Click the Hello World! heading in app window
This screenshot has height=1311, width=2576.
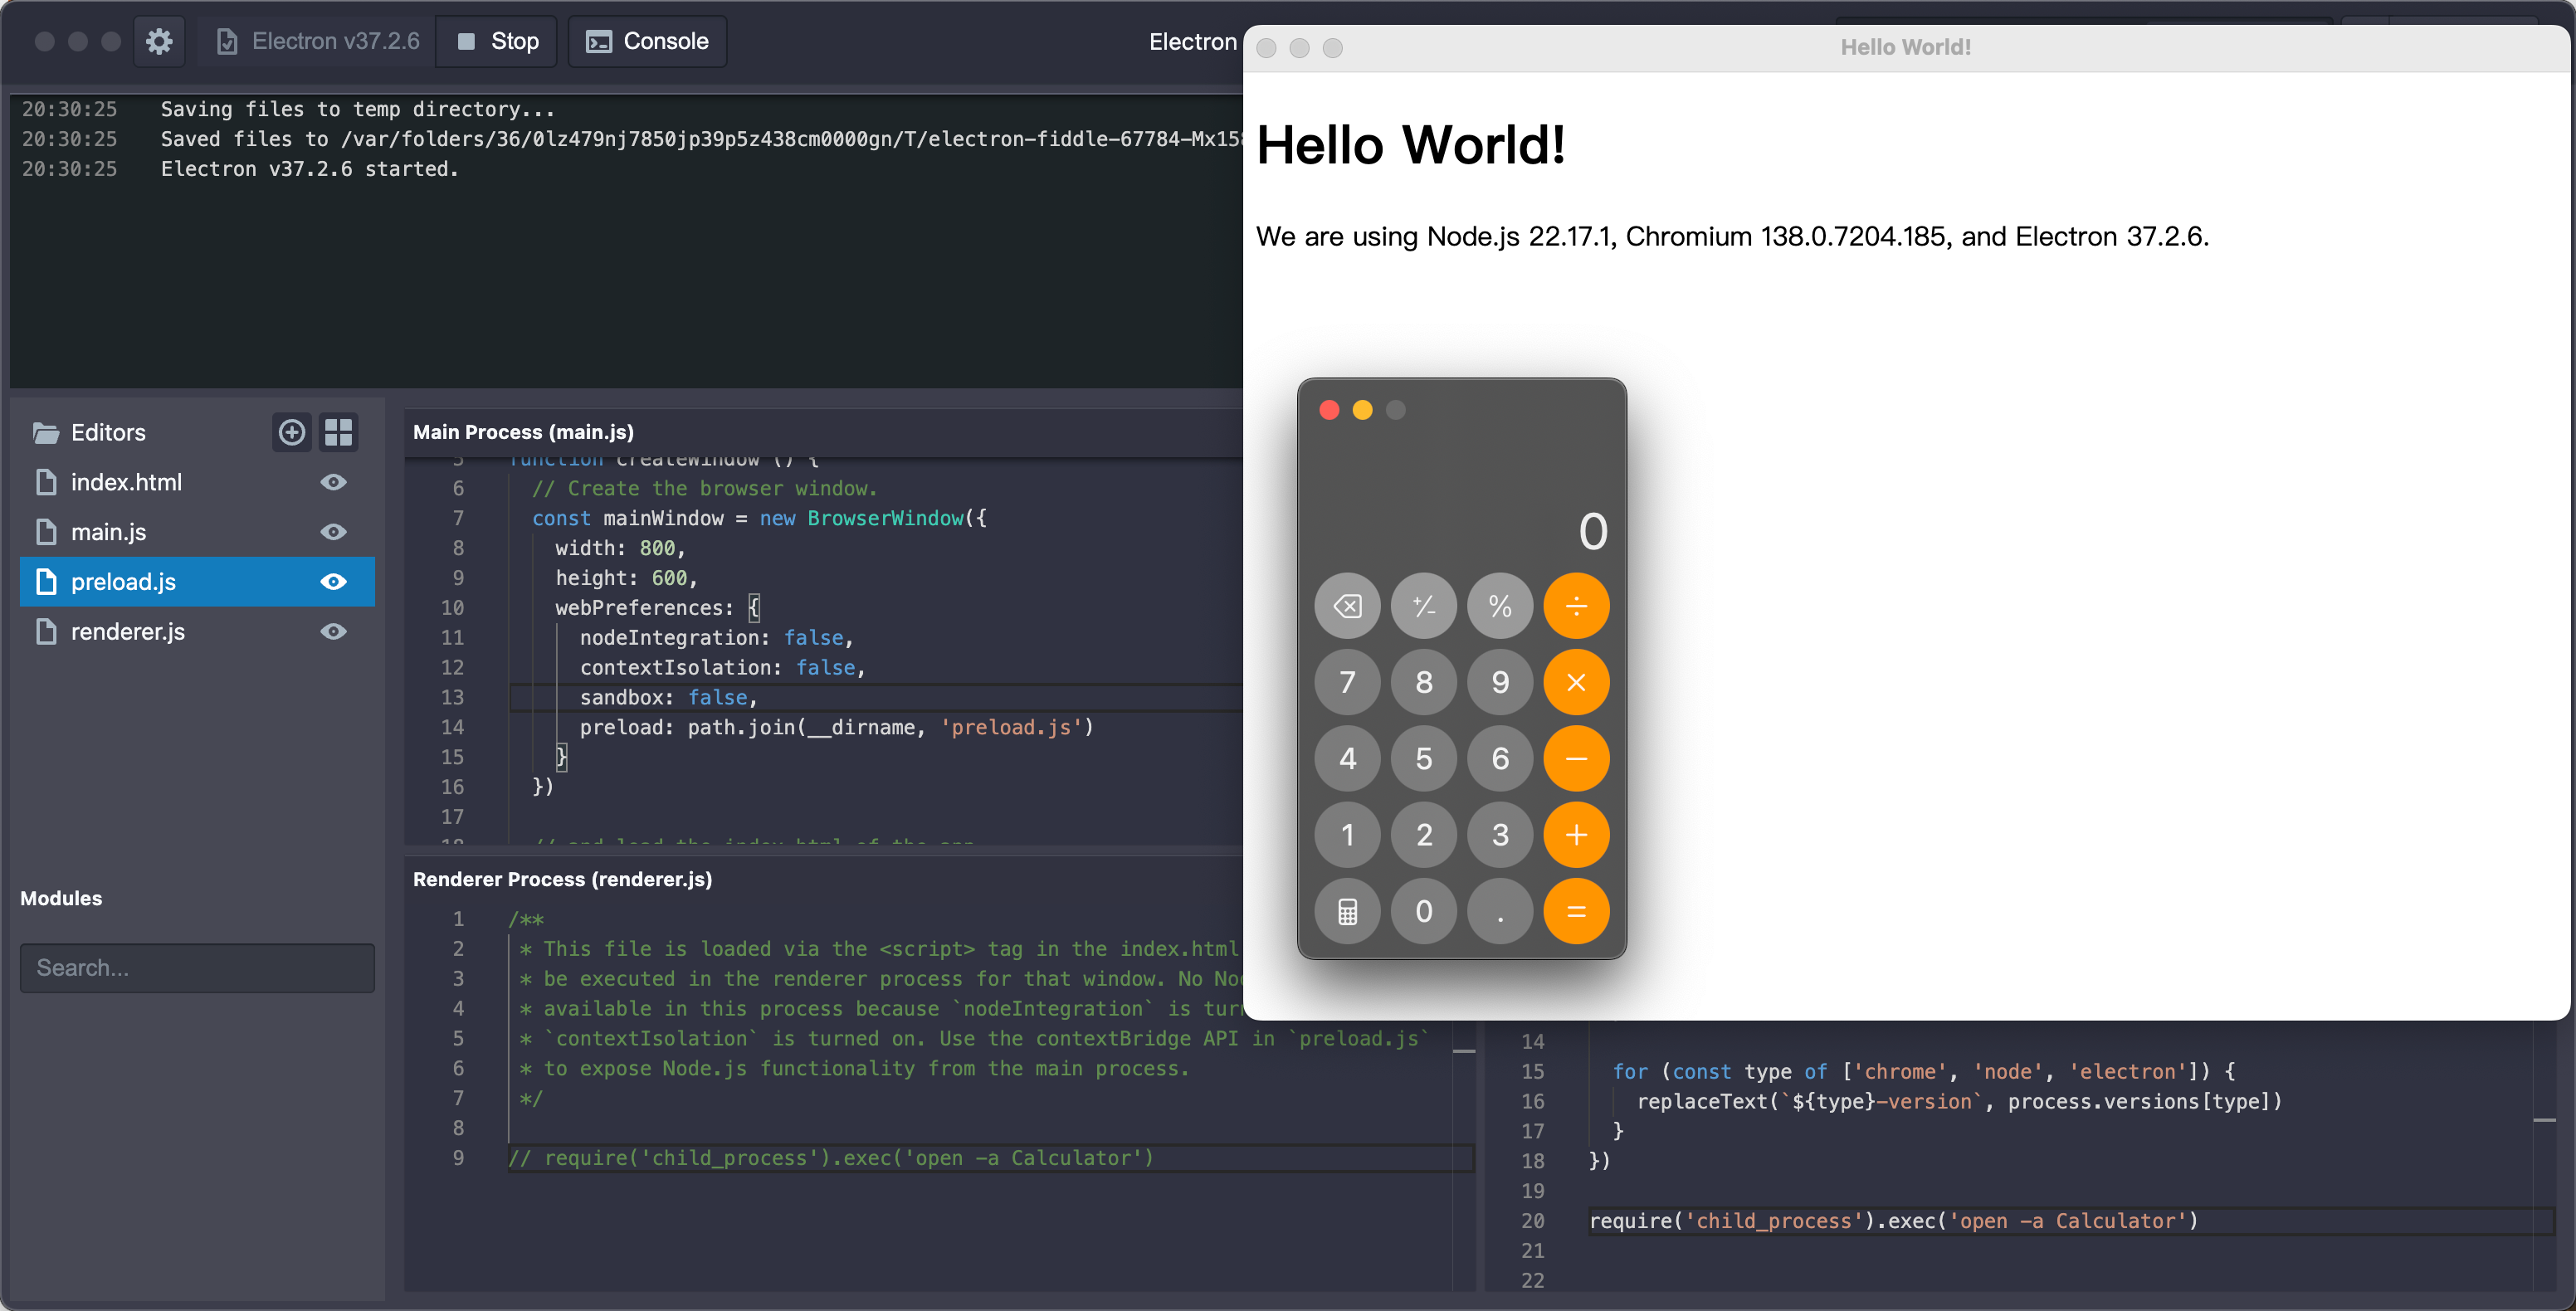point(1410,145)
